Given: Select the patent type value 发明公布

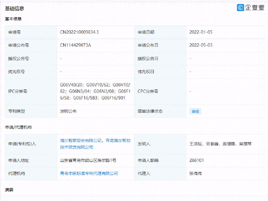Looking at the screenshot, I should point(68,111).
